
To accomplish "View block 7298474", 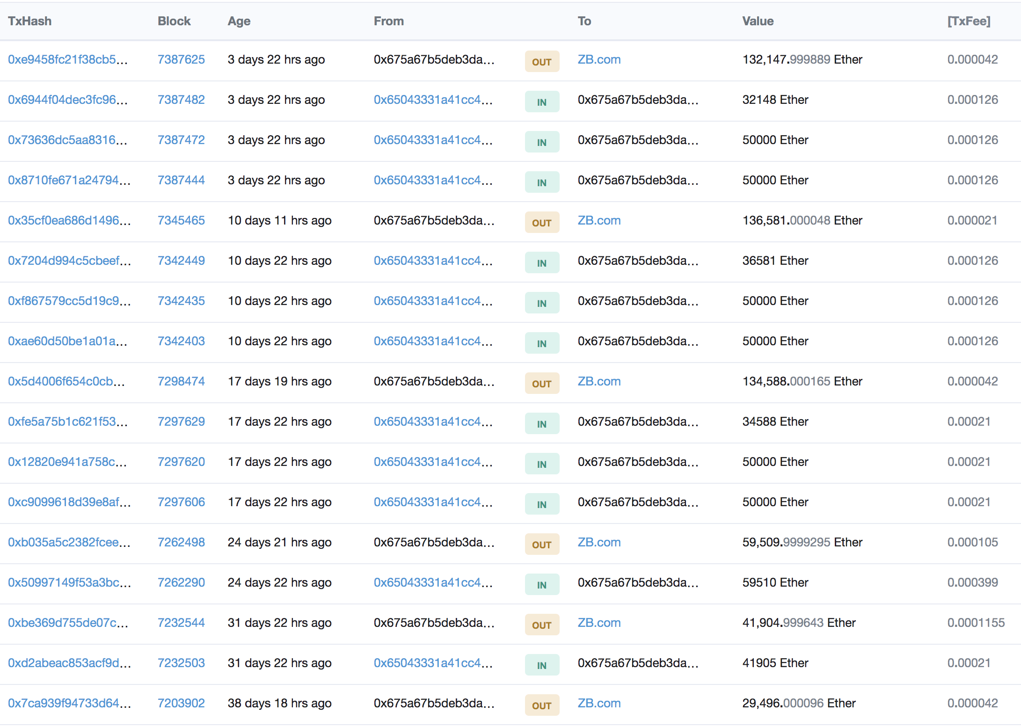I will pyautogui.click(x=181, y=381).
